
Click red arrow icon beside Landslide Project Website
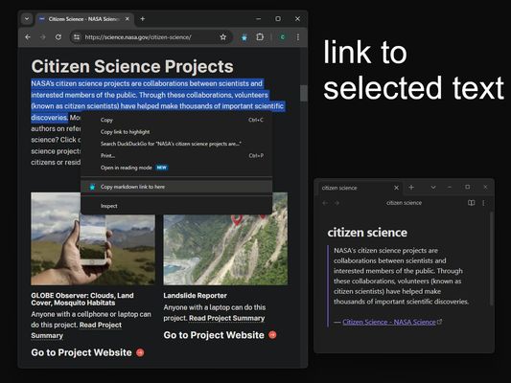click(272, 335)
